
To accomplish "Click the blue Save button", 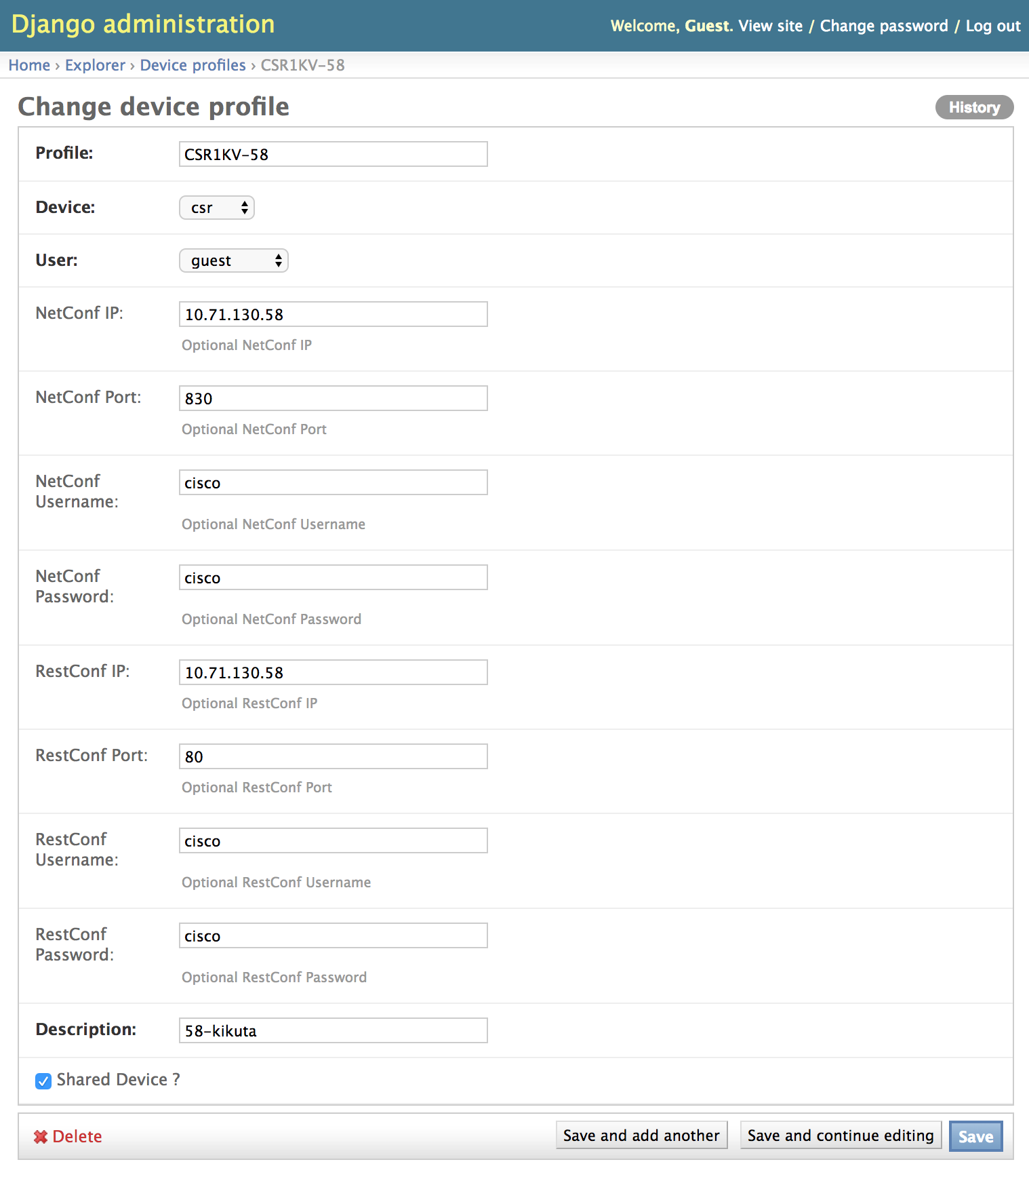I will point(975,1136).
